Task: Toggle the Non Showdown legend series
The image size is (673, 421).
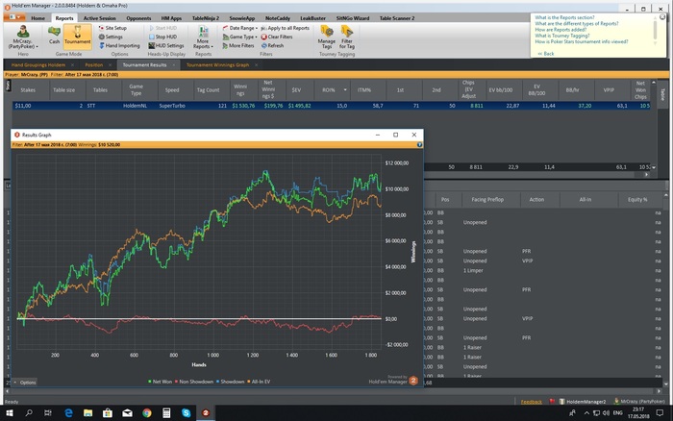Action: 193,382
